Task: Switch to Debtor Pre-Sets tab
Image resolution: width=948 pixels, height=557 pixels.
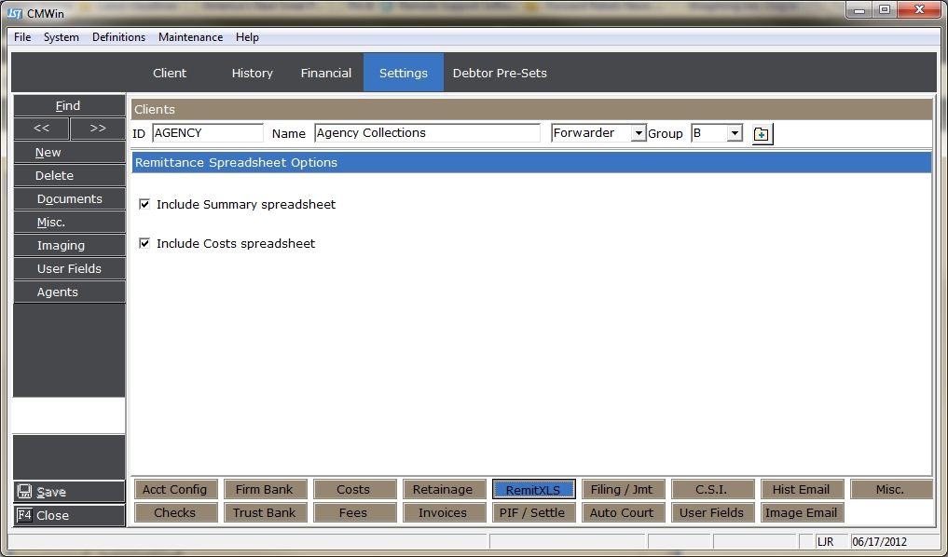Action: [x=500, y=73]
